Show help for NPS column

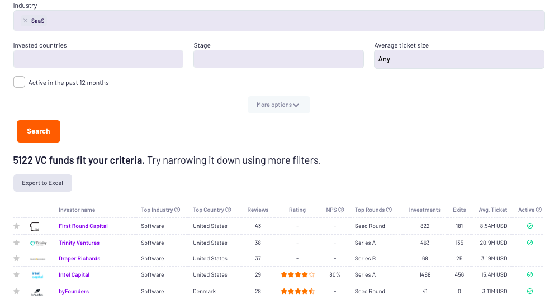tap(341, 210)
